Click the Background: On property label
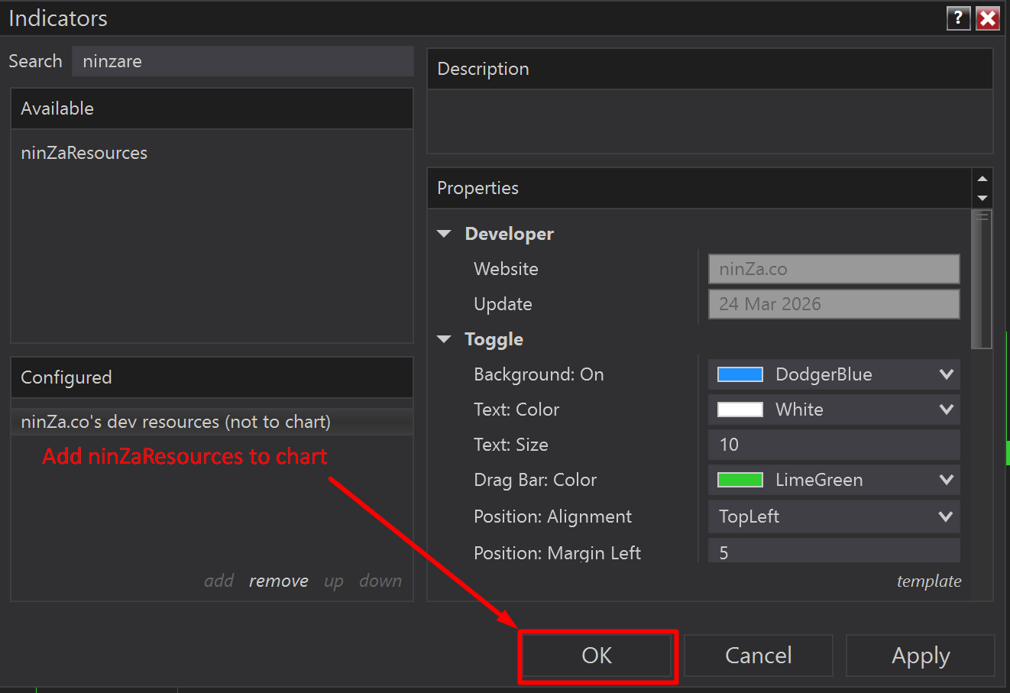Screen dimensions: 1010x693 pos(539,374)
